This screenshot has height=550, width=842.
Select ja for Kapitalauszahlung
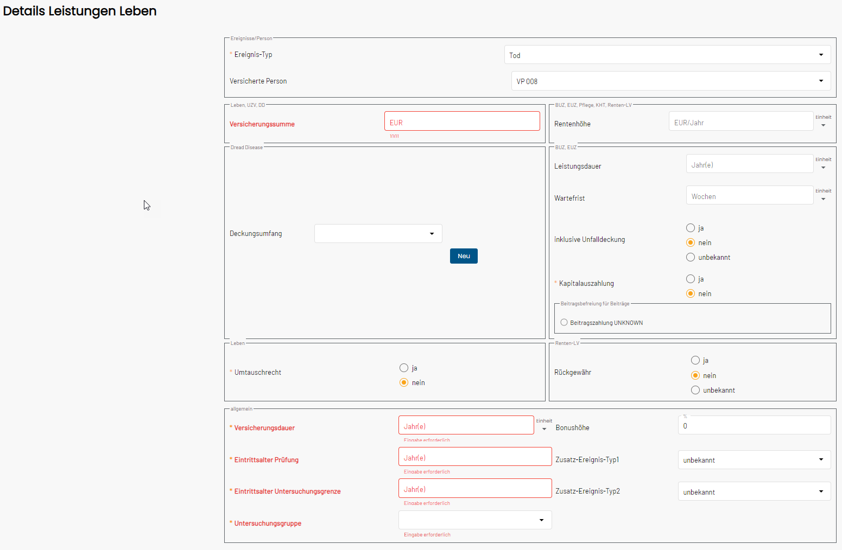tap(691, 279)
